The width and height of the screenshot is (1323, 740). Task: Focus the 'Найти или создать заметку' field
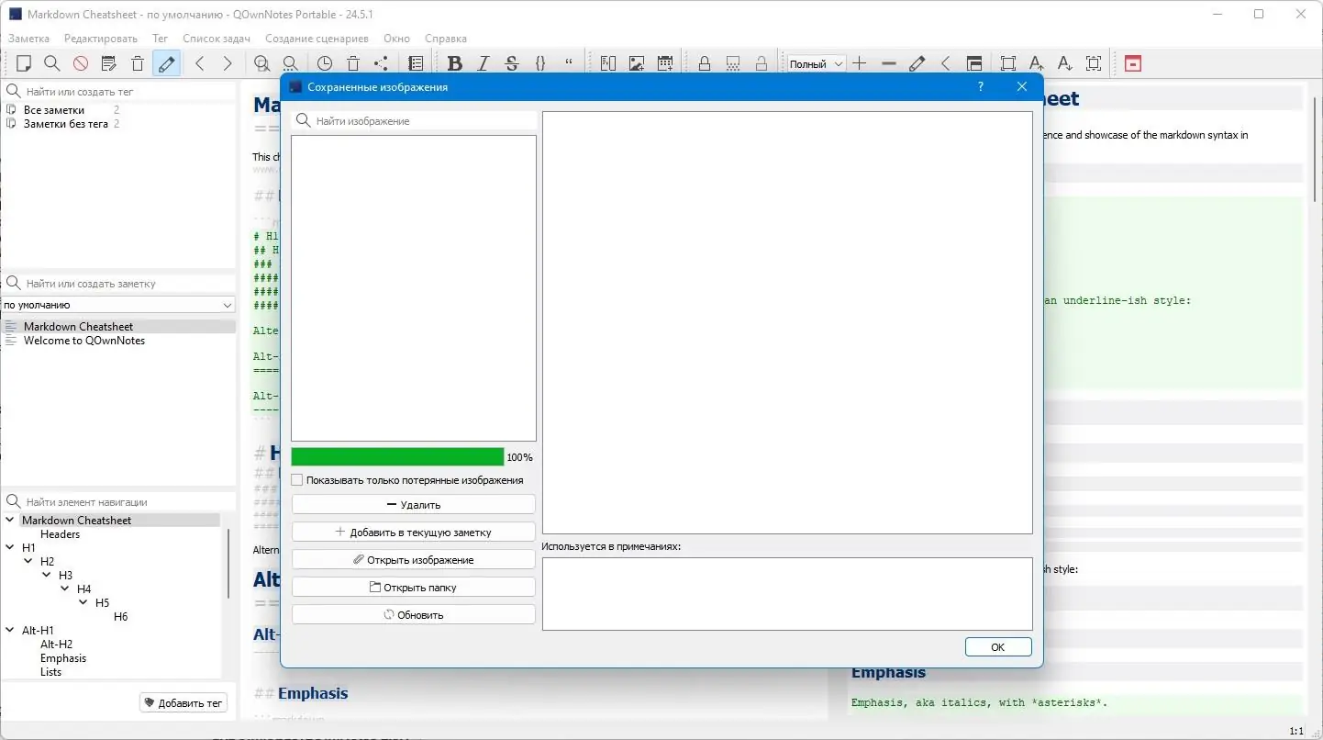pyautogui.click(x=119, y=284)
